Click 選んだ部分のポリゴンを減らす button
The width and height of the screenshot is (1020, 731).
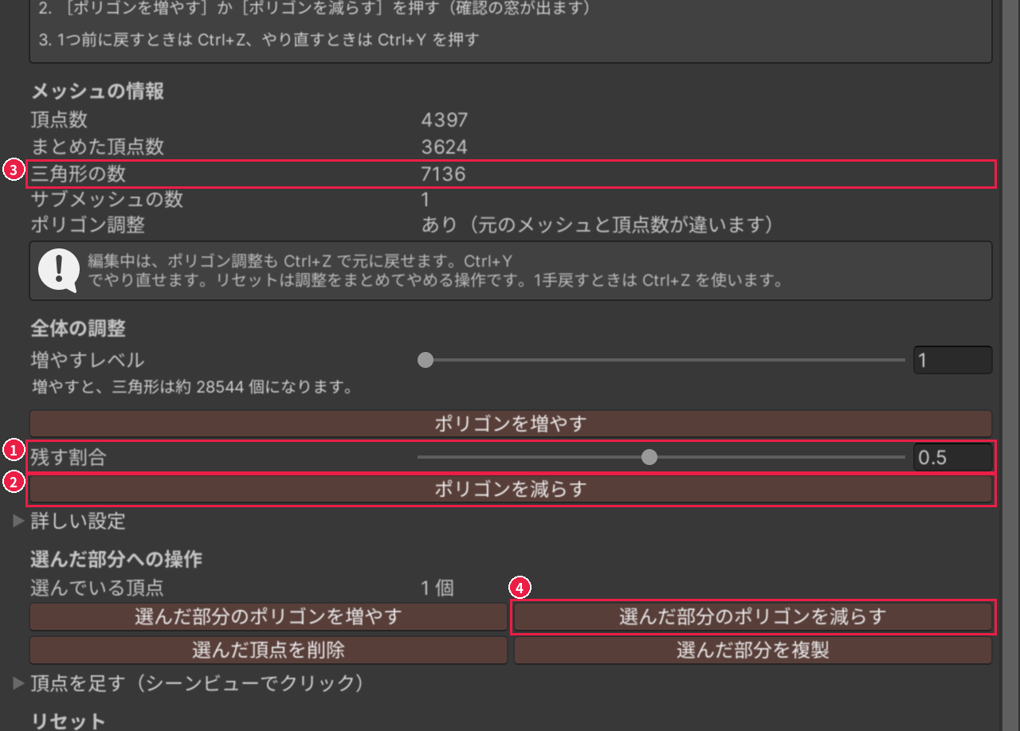pos(753,616)
